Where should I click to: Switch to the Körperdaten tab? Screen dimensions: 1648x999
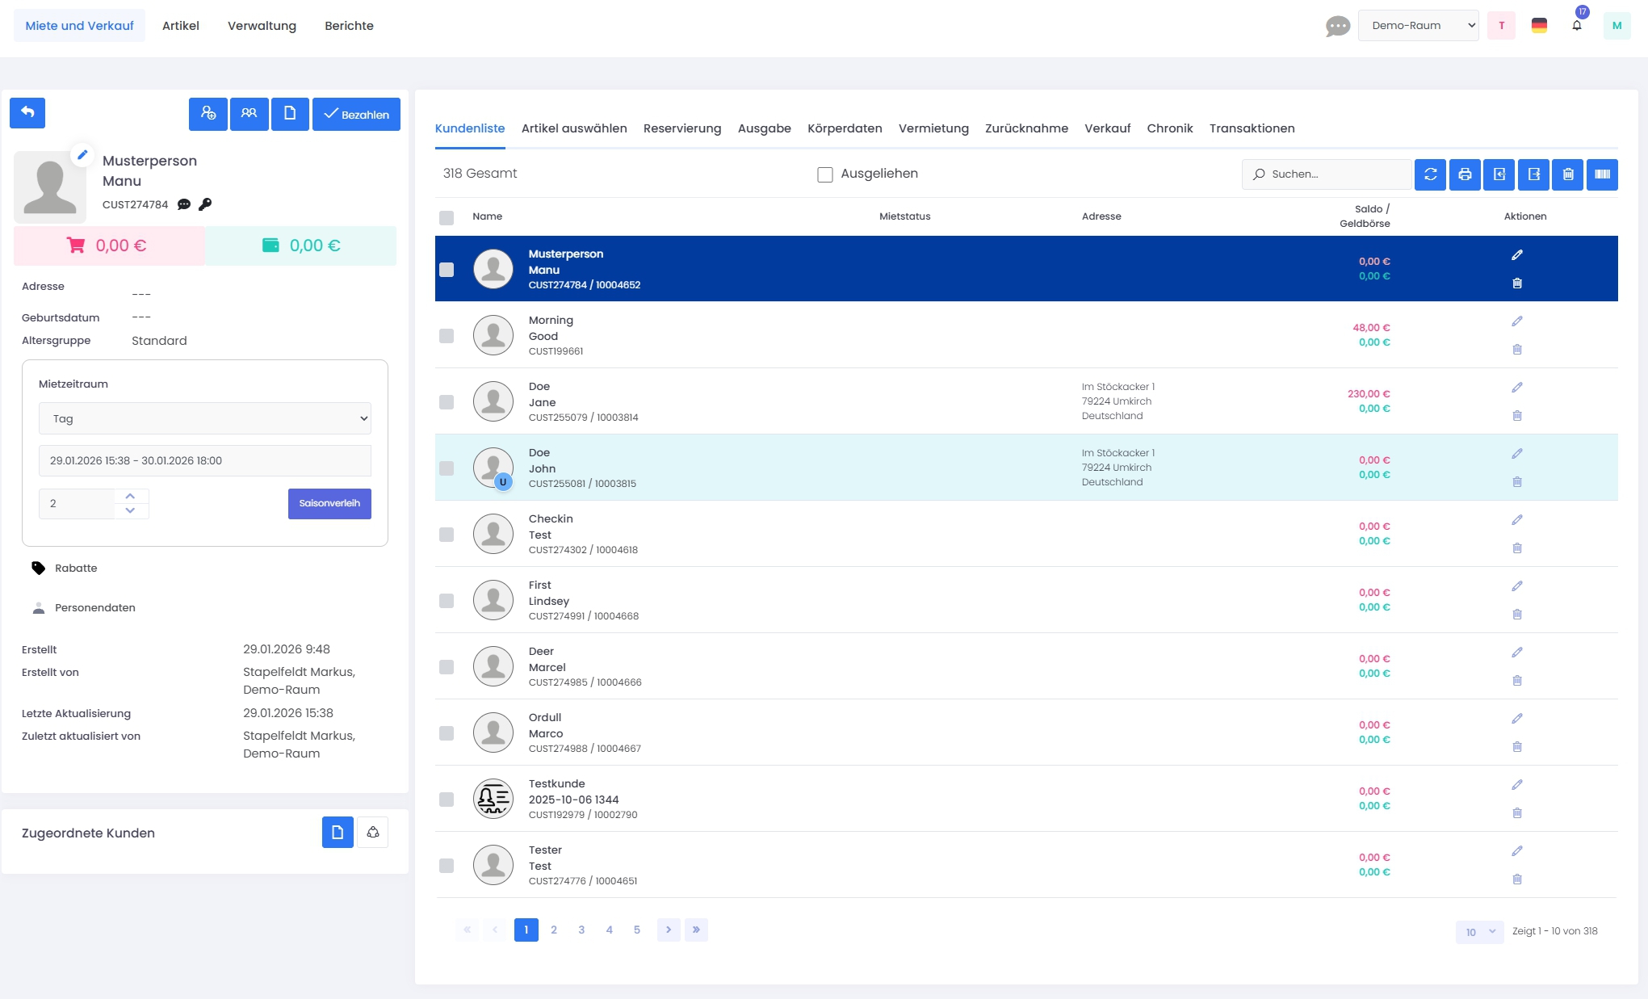tap(844, 128)
